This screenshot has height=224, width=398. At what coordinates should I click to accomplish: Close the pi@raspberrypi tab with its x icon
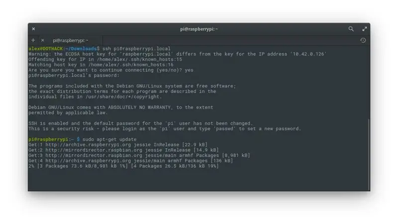tap(43, 40)
